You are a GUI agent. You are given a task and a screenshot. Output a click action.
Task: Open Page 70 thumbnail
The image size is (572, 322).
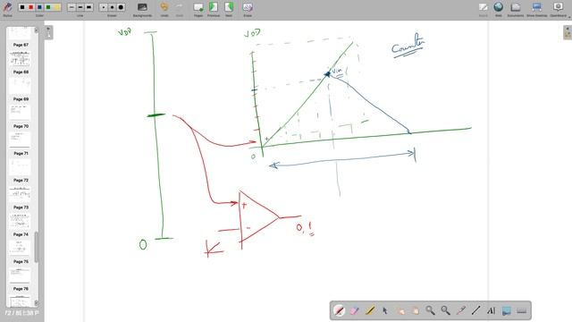(x=21, y=140)
